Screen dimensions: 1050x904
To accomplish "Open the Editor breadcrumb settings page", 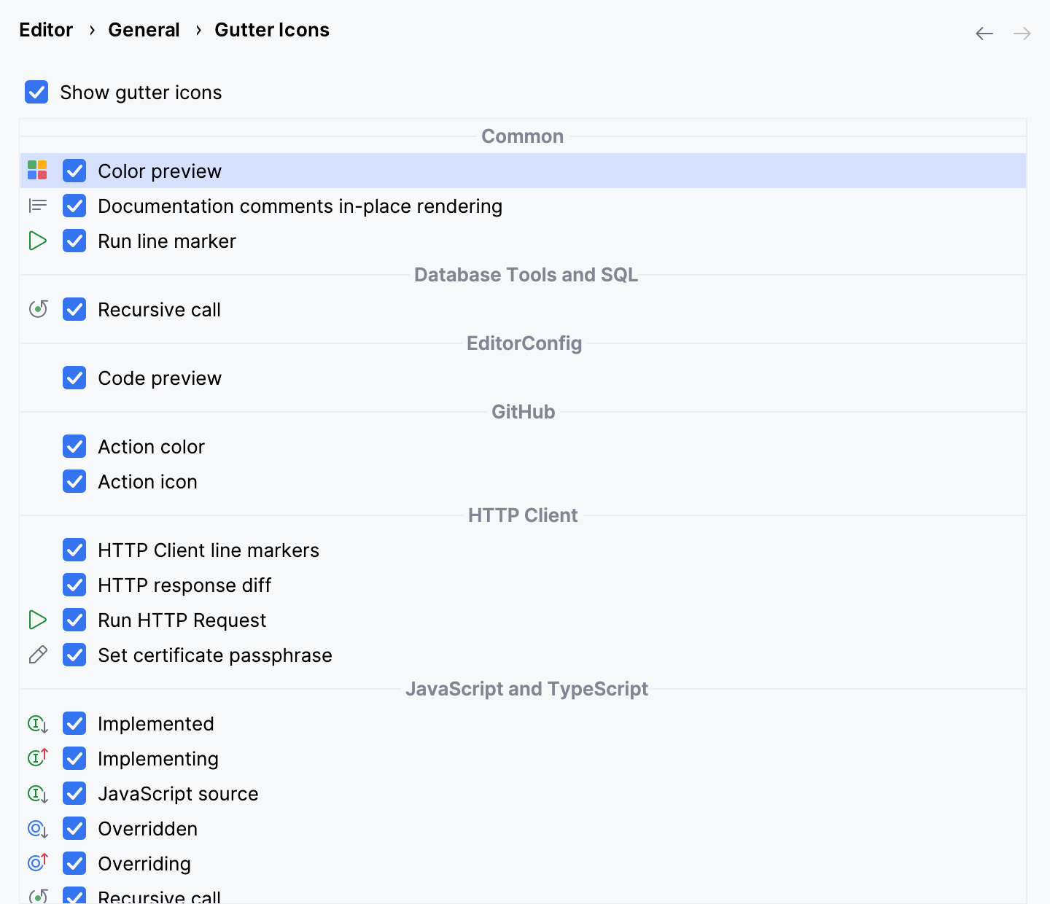I will [x=46, y=29].
